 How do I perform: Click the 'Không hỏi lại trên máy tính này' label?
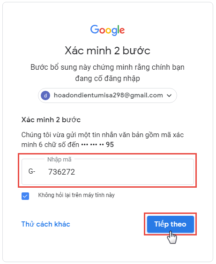pyautogui.click(x=76, y=195)
